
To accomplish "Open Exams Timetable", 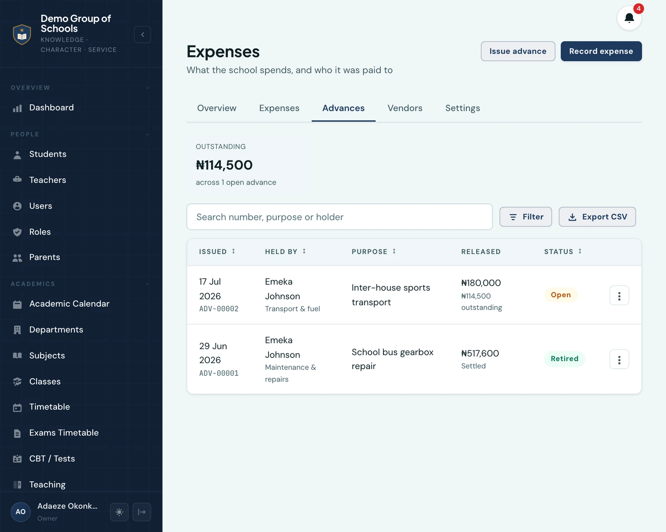I will pos(81,433).
